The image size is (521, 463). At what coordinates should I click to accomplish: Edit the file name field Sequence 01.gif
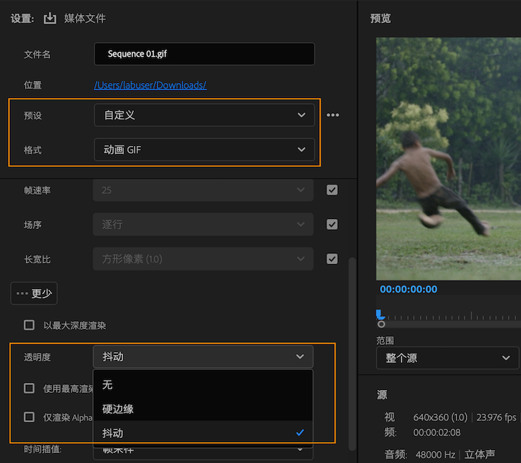coord(204,54)
